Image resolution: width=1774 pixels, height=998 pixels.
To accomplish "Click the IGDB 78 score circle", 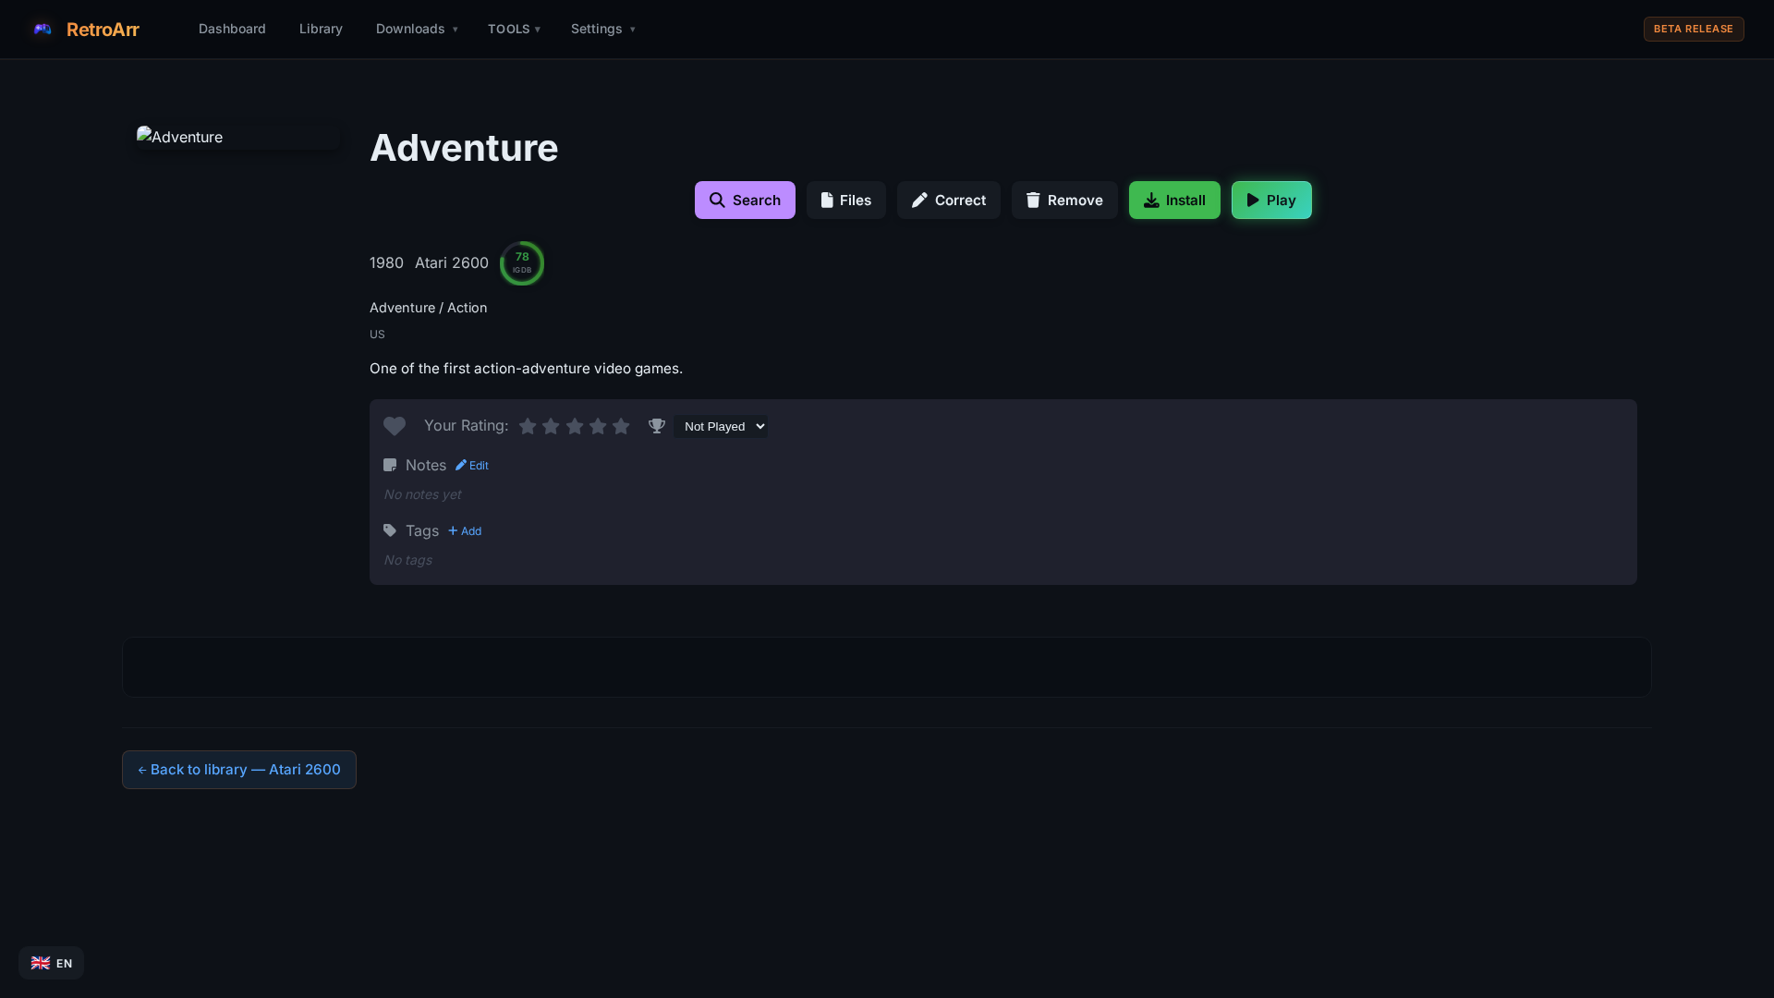I will pyautogui.click(x=522, y=263).
